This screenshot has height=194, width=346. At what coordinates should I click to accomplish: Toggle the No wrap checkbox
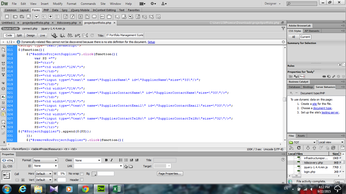point(82,174)
